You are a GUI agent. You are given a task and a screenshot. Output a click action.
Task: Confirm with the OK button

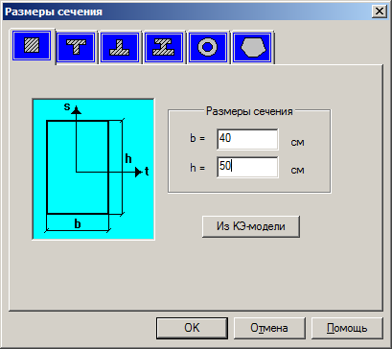192,328
